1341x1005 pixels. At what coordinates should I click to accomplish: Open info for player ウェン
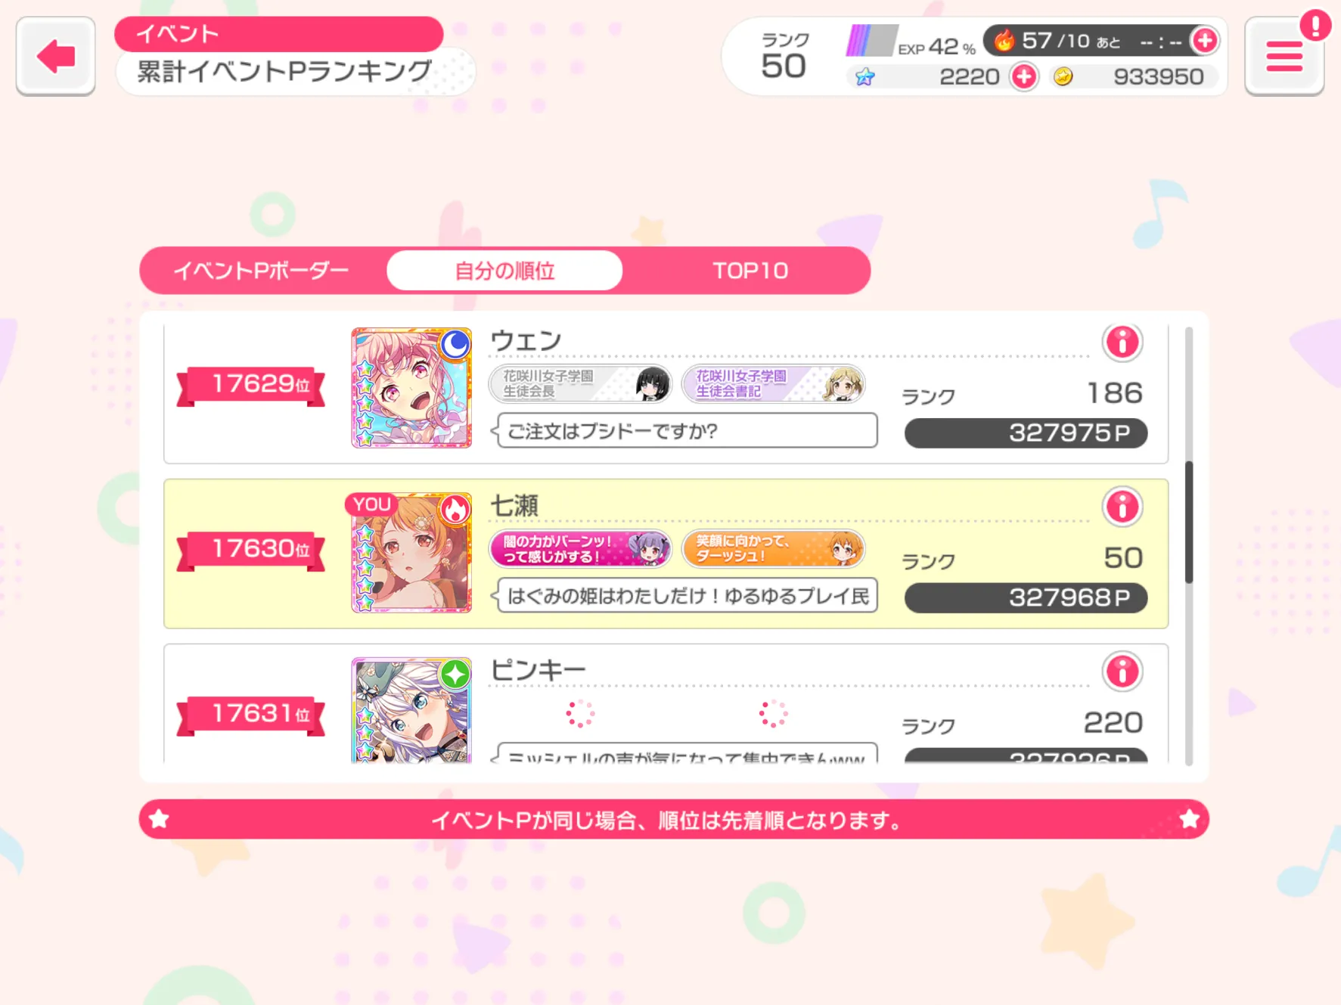[x=1122, y=342]
